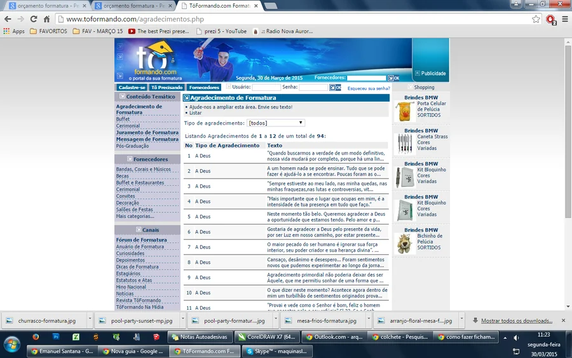Open Firefox from the taskbar
The height and width of the screenshot is (358, 572).
pyautogui.click(x=36, y=337)
